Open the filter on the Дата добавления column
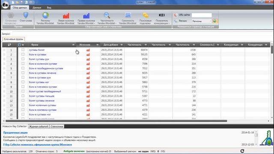The image size is (274, 154). pos(122,44)
